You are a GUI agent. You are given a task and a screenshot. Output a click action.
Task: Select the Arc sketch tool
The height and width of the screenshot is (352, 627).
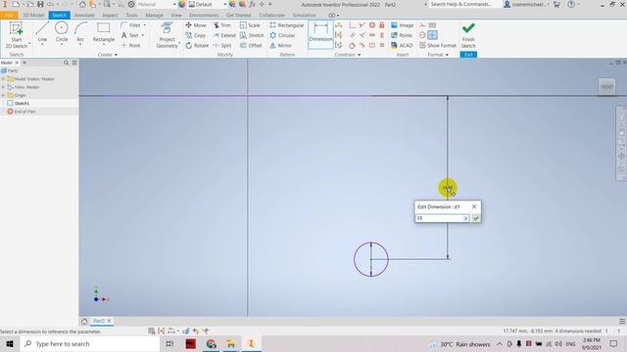point(80,32)
